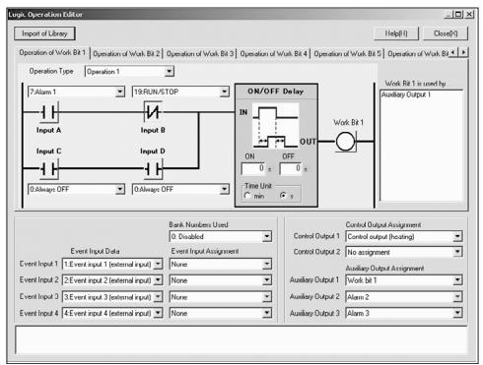
Task: Switch to Operation of Work Bit 4 tab
Action: tap(273, 54)
